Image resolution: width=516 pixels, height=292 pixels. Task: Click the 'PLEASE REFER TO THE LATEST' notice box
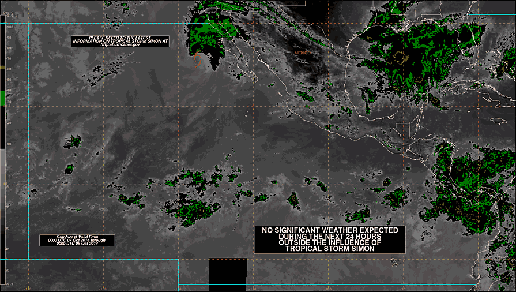[120, 41]
